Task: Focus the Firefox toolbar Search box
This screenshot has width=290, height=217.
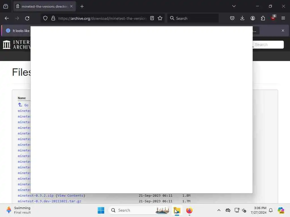Action: click(193, 18)
